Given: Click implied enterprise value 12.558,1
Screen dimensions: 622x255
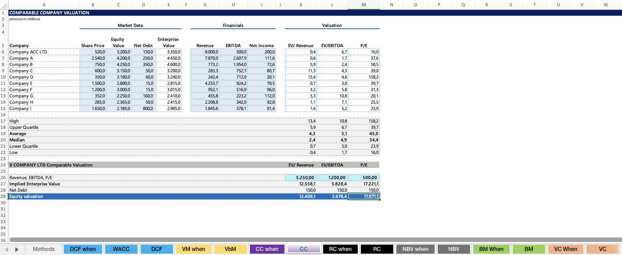Looking at the screenshot, I should click(301, 184).
